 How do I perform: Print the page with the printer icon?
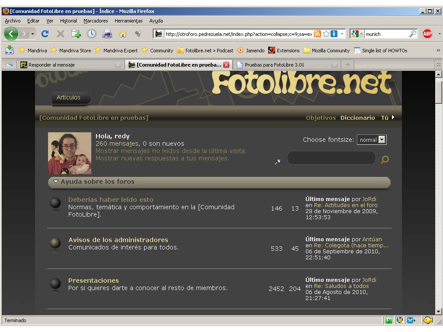(107, 34)
